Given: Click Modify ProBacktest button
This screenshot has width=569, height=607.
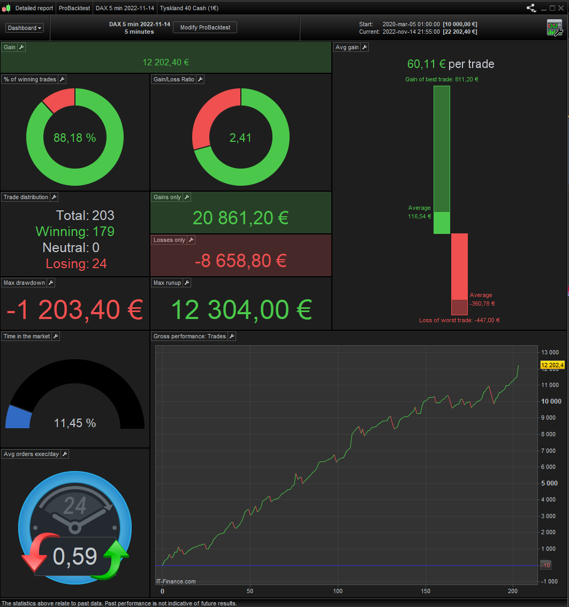Looking at the screenshot, I should coord(205,27).
